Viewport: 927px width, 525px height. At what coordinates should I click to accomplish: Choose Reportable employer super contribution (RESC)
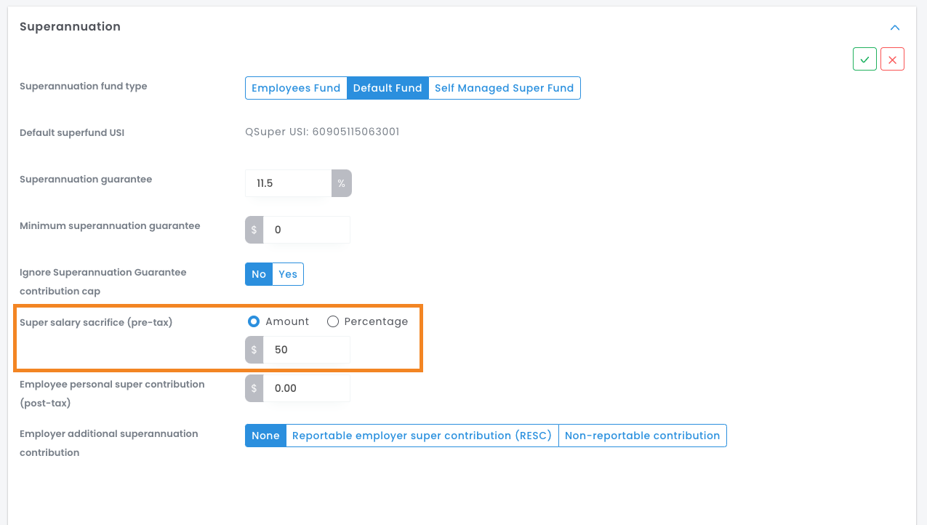(422, 436)
